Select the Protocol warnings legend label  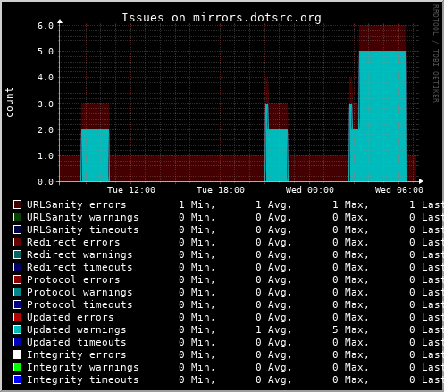click(x=80, y=292)
